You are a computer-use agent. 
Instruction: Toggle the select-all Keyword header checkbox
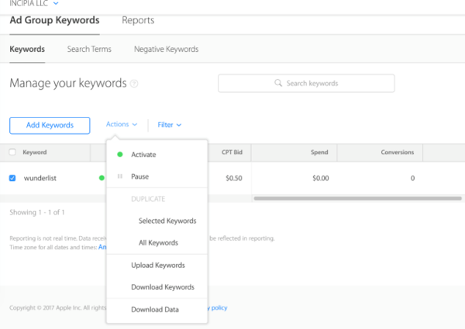coord(12,153)
